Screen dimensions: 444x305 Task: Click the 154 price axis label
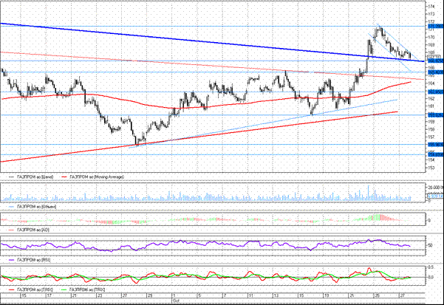[x=431, y=160]
